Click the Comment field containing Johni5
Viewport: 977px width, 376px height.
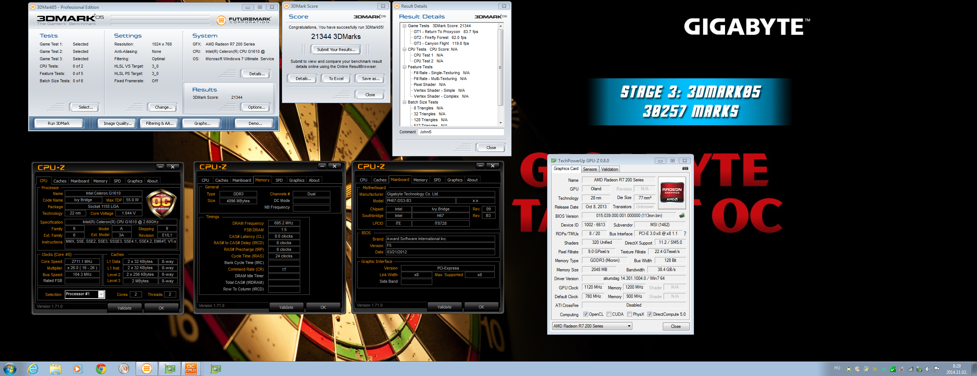point(461,132)
